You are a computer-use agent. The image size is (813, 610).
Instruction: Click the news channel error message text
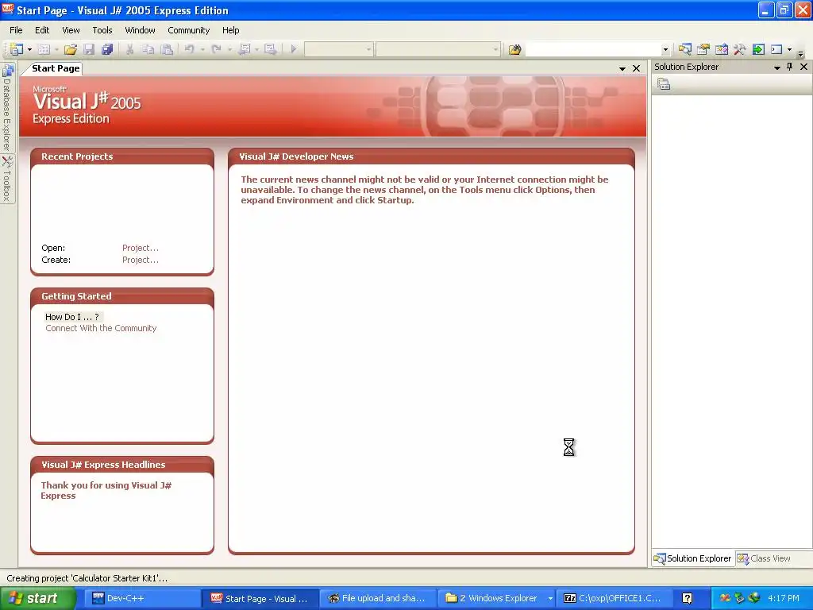(424, 190)
